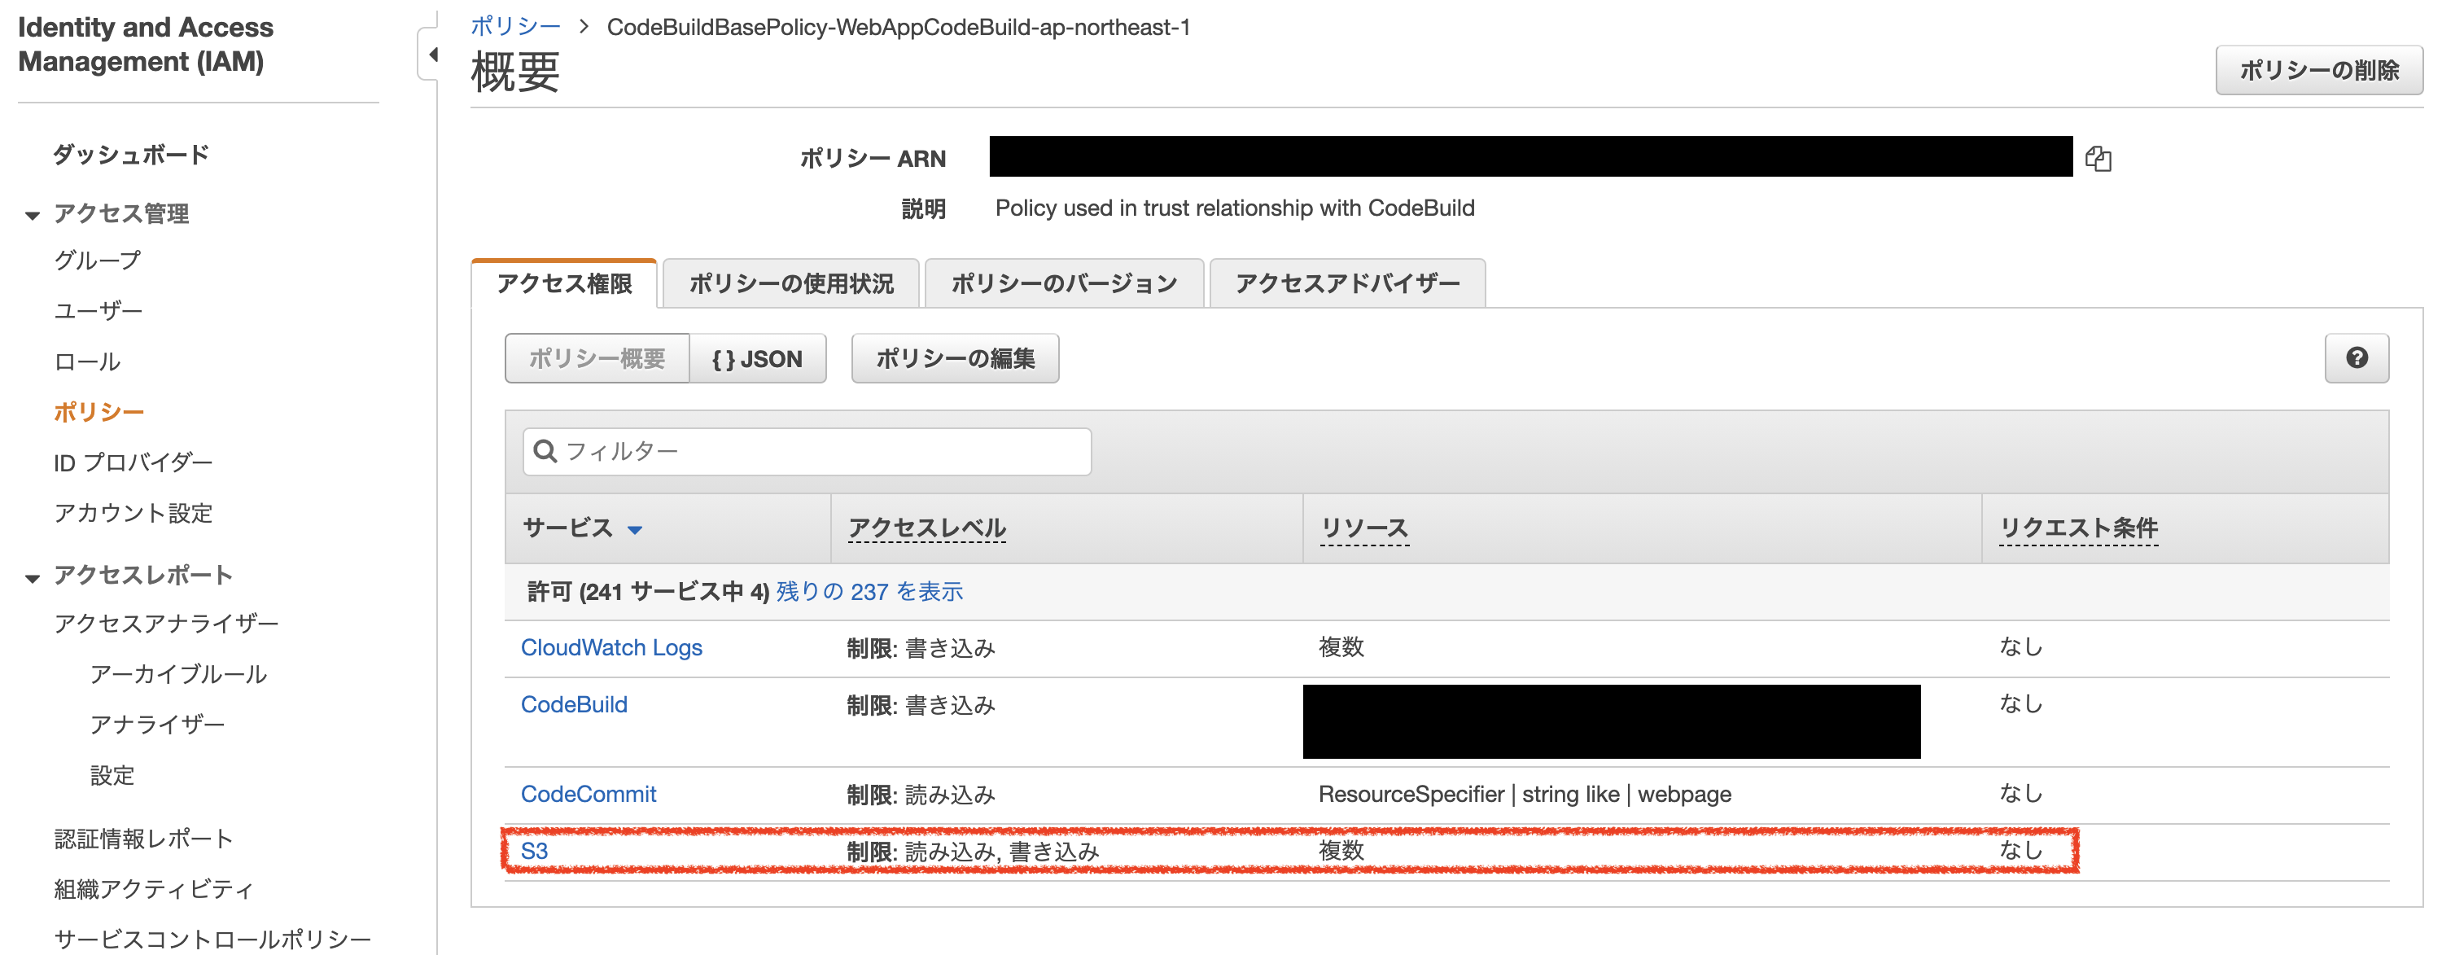Select the ポリシー概要 view button

[597, 358]
